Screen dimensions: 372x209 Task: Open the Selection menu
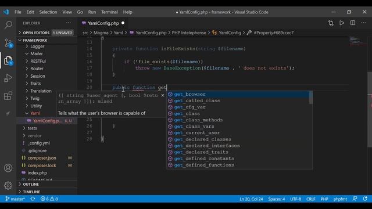(48, 12)
